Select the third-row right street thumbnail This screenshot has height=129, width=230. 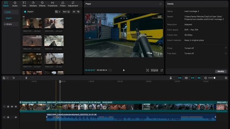[54, 58]
